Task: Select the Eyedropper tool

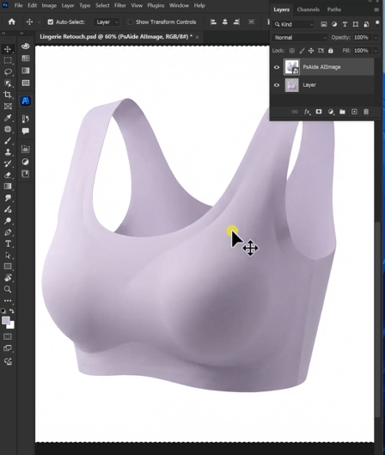Action: point(8,118)
